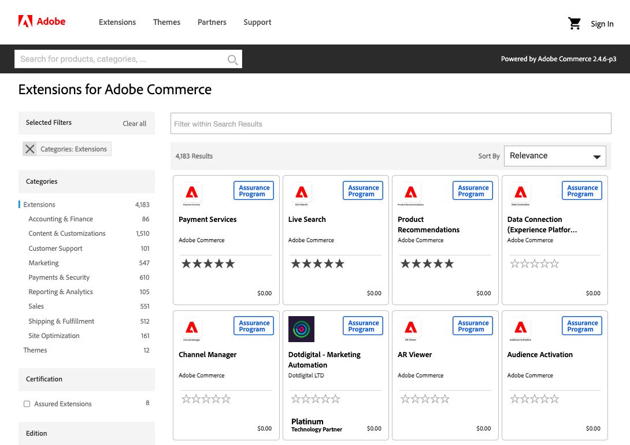Click the AR Viewer extension icon
630x445 pixels.
click(x=410, y=329)
